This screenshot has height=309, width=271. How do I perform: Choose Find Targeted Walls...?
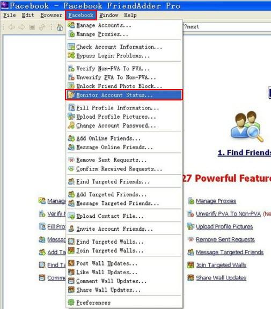point(124,241)
